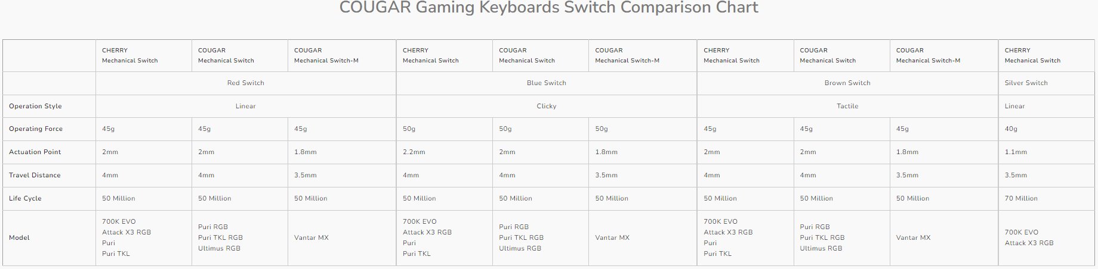Image resolution: width=1098 pixels, height=269 pixels.
Task: Click Vantar MX in the Blue Switch column
Action: pyautogui.click(x=612, y=238)
